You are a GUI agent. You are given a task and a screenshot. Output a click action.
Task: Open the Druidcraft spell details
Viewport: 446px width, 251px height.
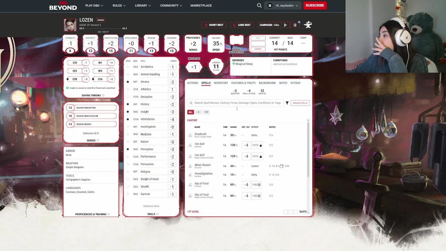pyautogui.click(x=201, y=134)
